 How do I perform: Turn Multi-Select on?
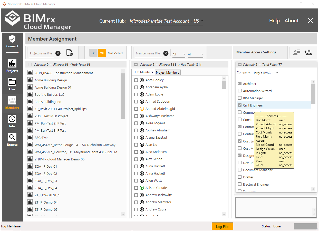pos(93,53)
